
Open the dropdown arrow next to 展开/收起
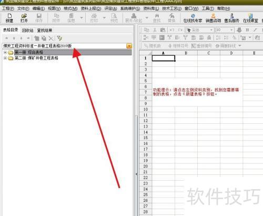pos(147,18)
